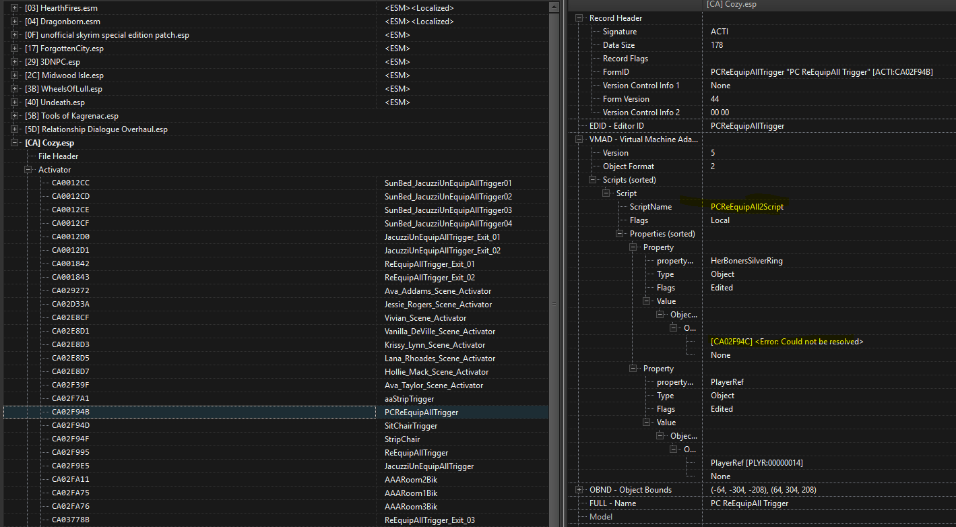
Task: Click the PlayerRef [PLYR:00000014] value
Action: pos(757,463)
